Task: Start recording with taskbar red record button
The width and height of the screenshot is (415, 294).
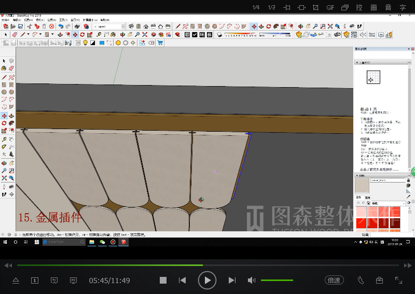Action: click(113, 242)
